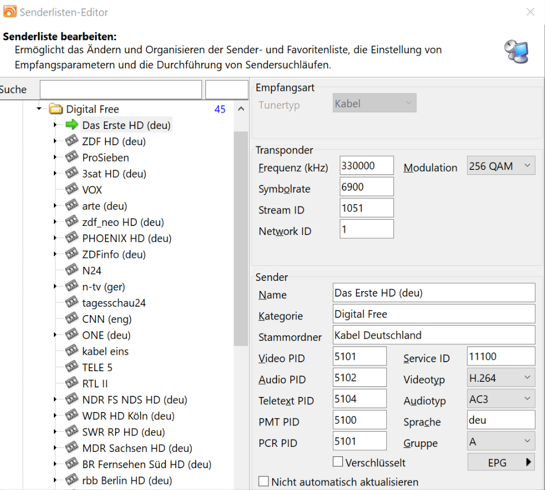Click the channel icon beside arte (deu)
The width and height of the screenshot is (545, 490).
pos(72,205)
